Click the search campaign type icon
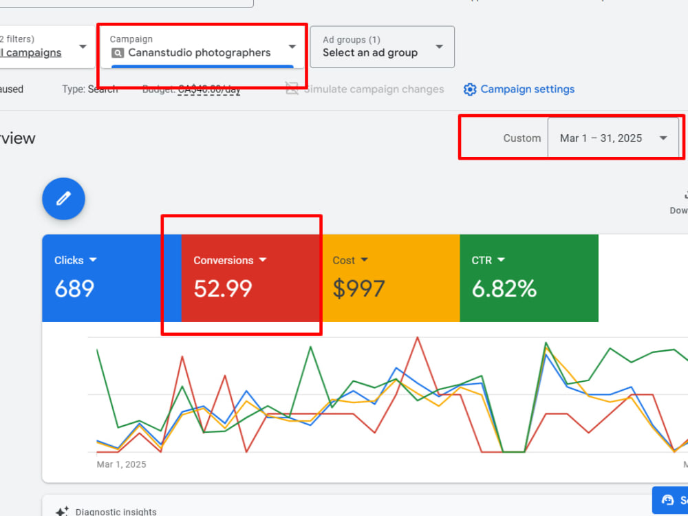The height and width of the screenshot is (516, 688). tap(117, 53)
